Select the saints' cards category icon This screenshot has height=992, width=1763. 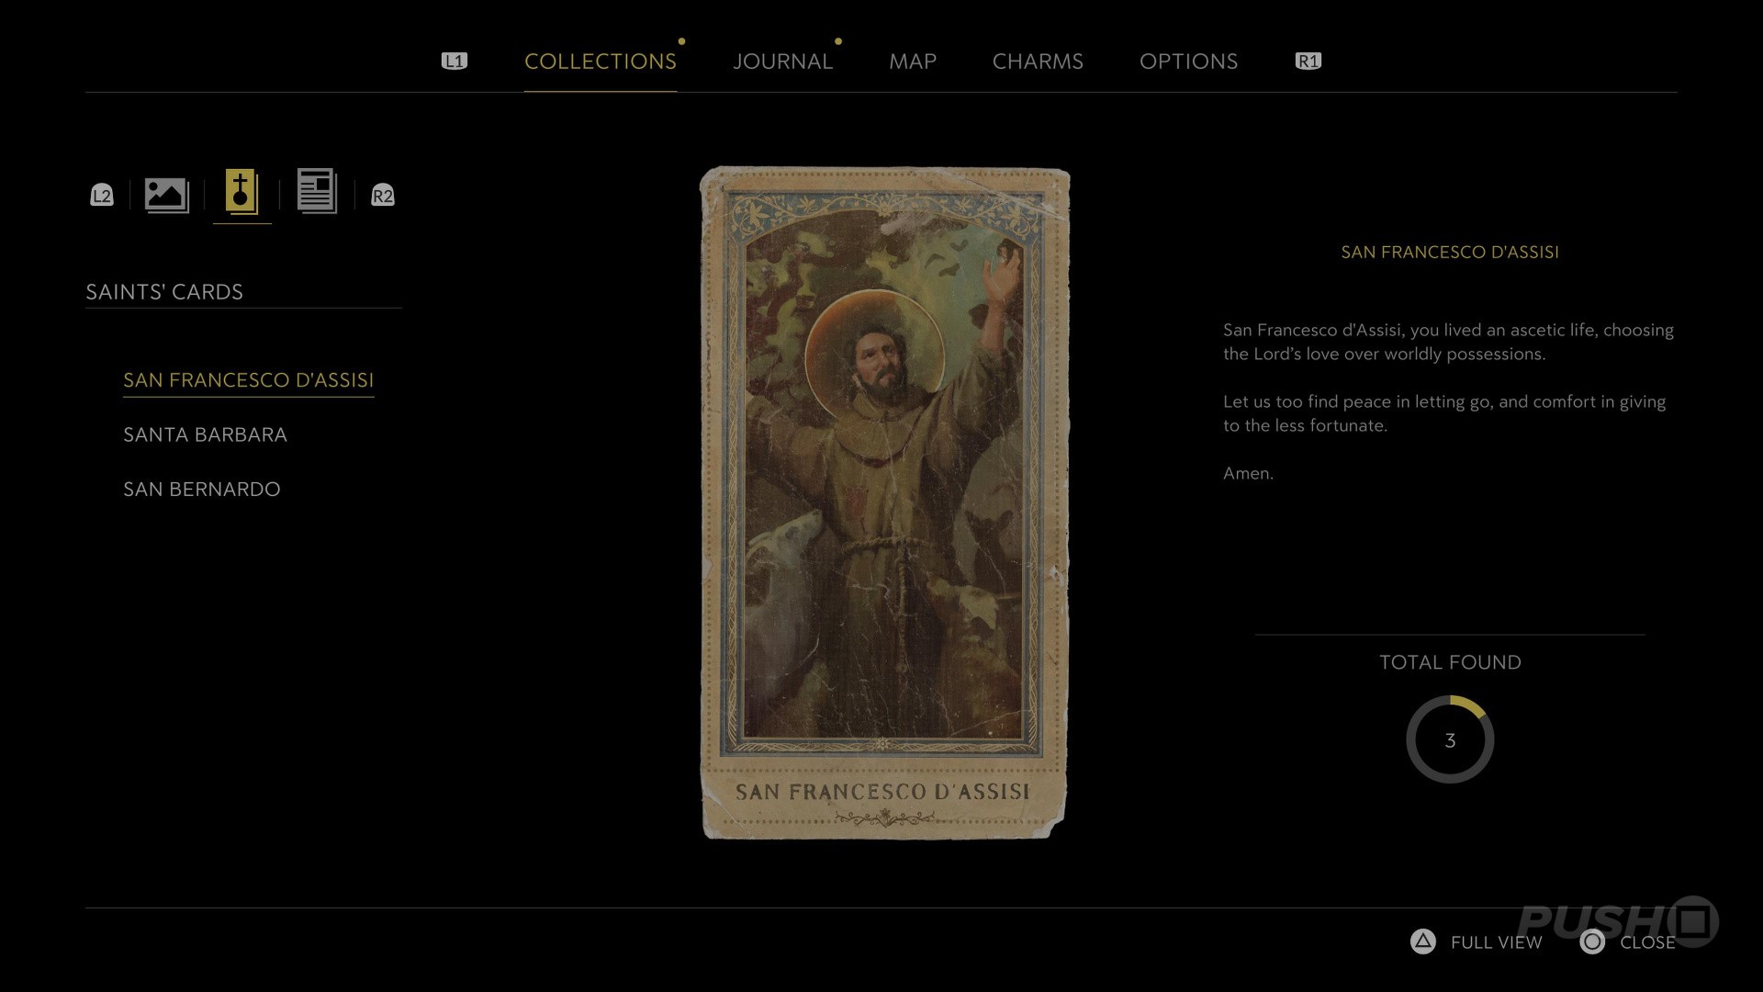pyautogui.click(x=241, y=192)
